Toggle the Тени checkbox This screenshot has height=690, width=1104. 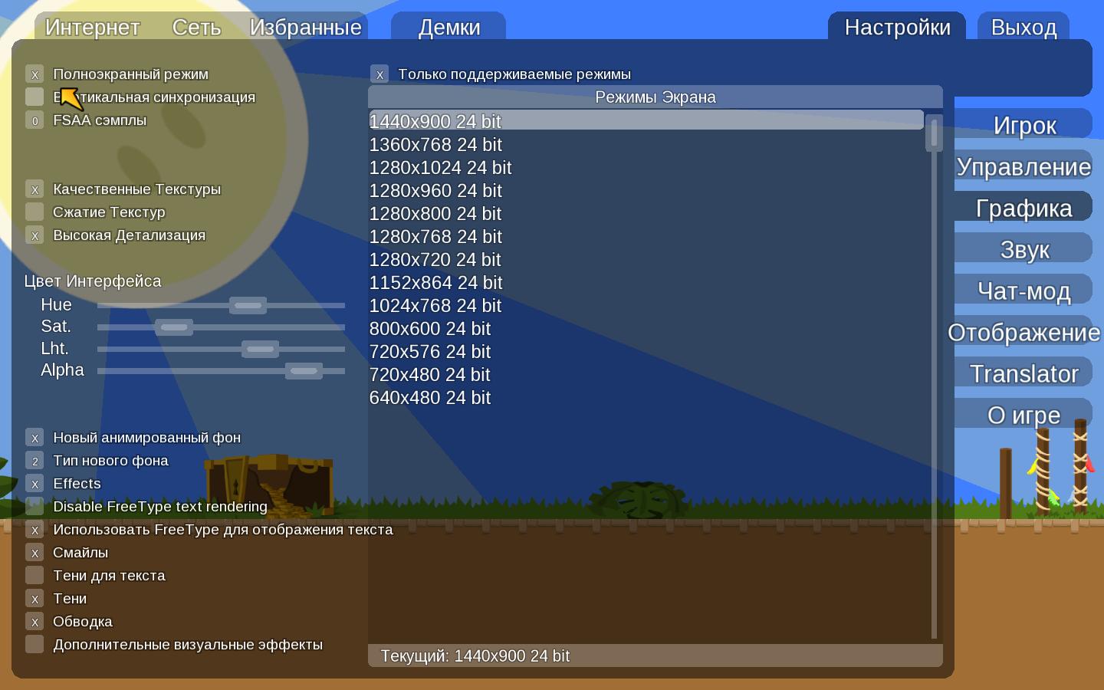click(x=34, y=599)
